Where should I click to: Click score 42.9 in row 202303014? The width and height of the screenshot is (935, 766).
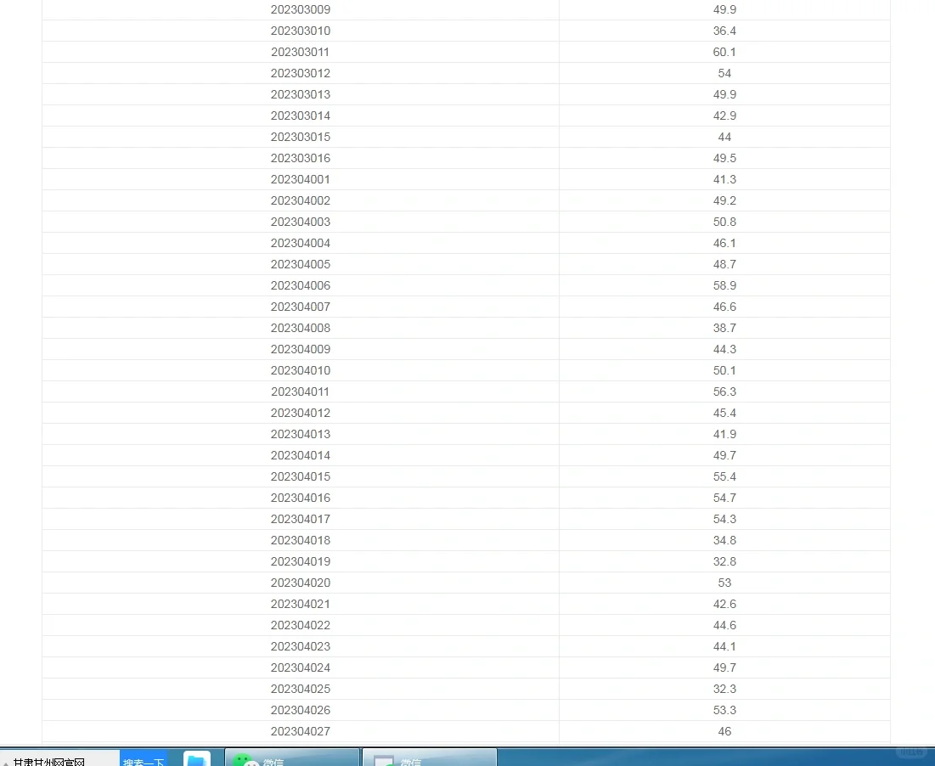click(x=724, y=115)
